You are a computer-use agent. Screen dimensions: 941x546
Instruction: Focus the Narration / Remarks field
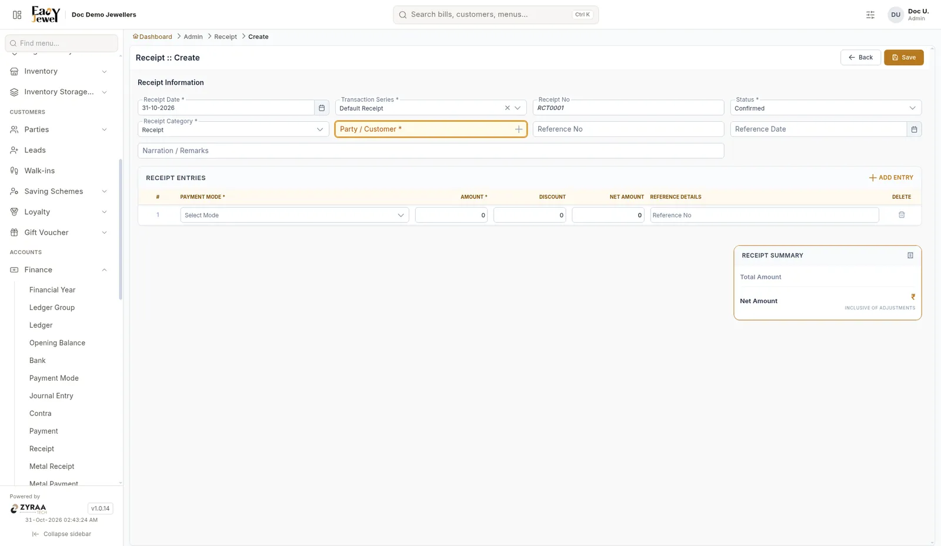(431, 151)
